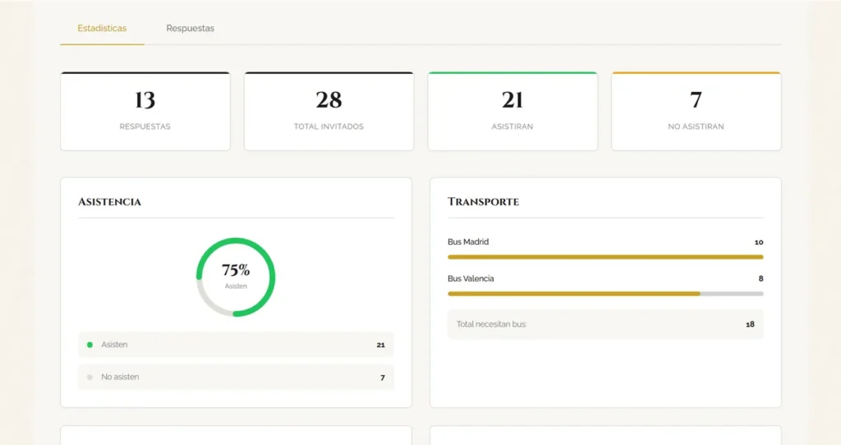Image resolution: width=841 pixels, height=445 pixels.
Task: Select the Estadísticas tab
Action: (102, 29)
